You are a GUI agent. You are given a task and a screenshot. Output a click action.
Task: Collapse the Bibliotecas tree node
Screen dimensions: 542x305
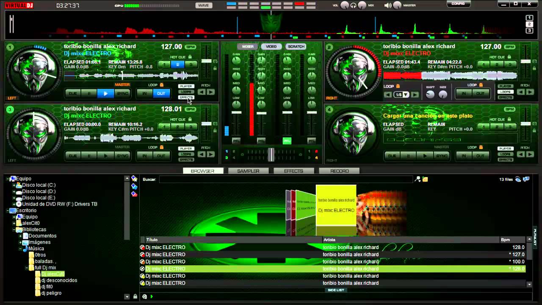coord(14,230)
